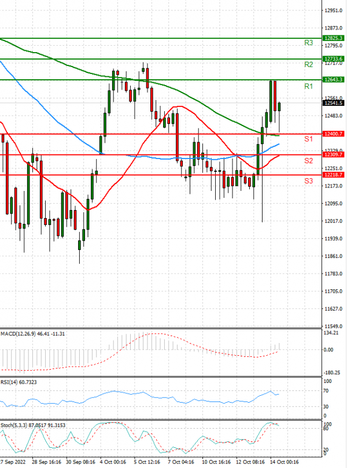347x468 pixels.
Task: Click the MACD scale value -180.25
Action: 332,373
